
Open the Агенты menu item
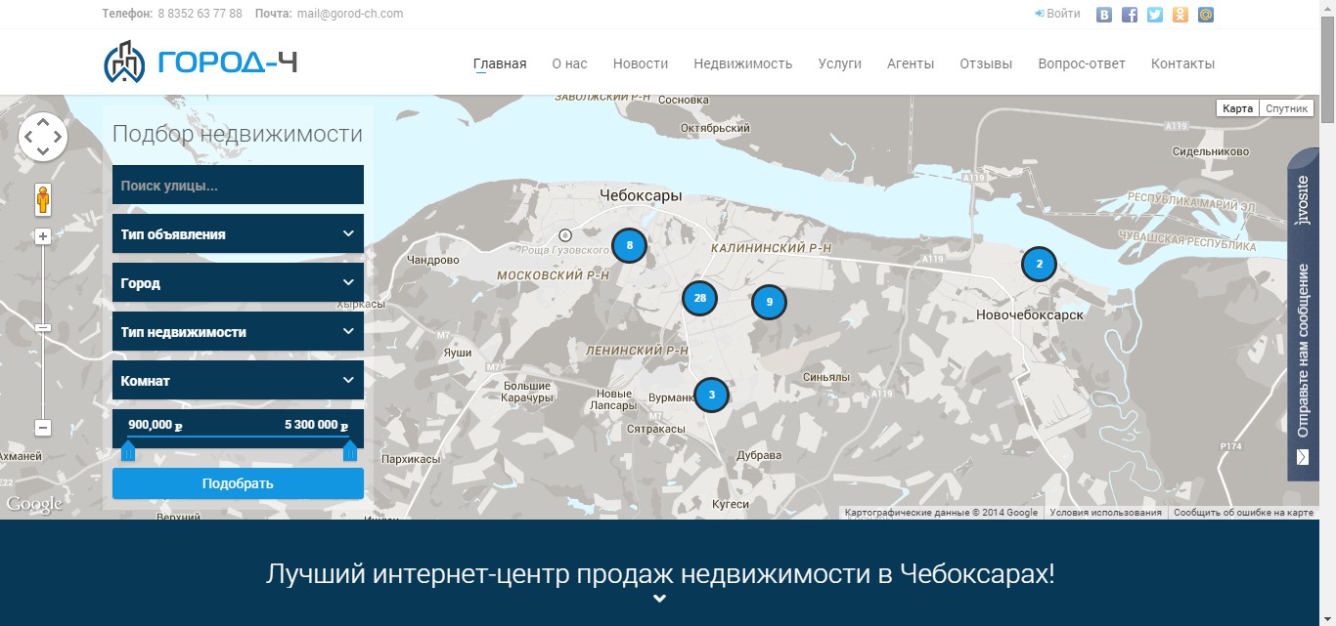click(x=911, y=63)
